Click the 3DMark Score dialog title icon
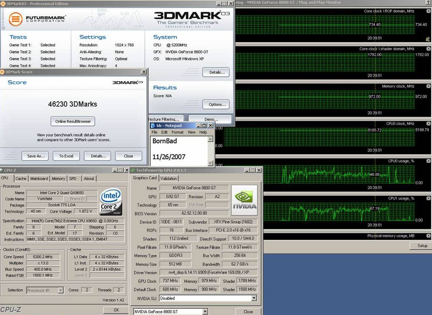 point(2,72)
